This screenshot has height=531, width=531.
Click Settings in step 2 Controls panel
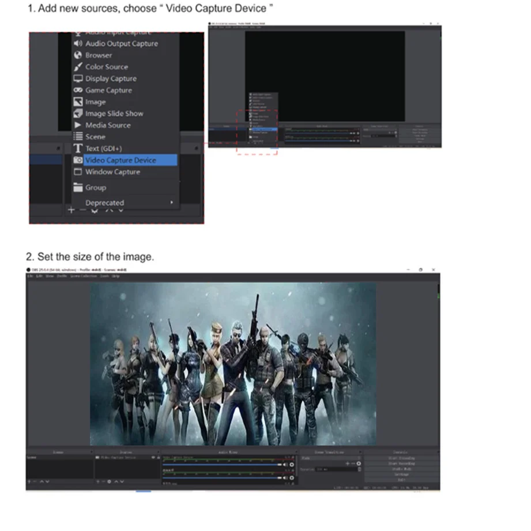(402, 474)
